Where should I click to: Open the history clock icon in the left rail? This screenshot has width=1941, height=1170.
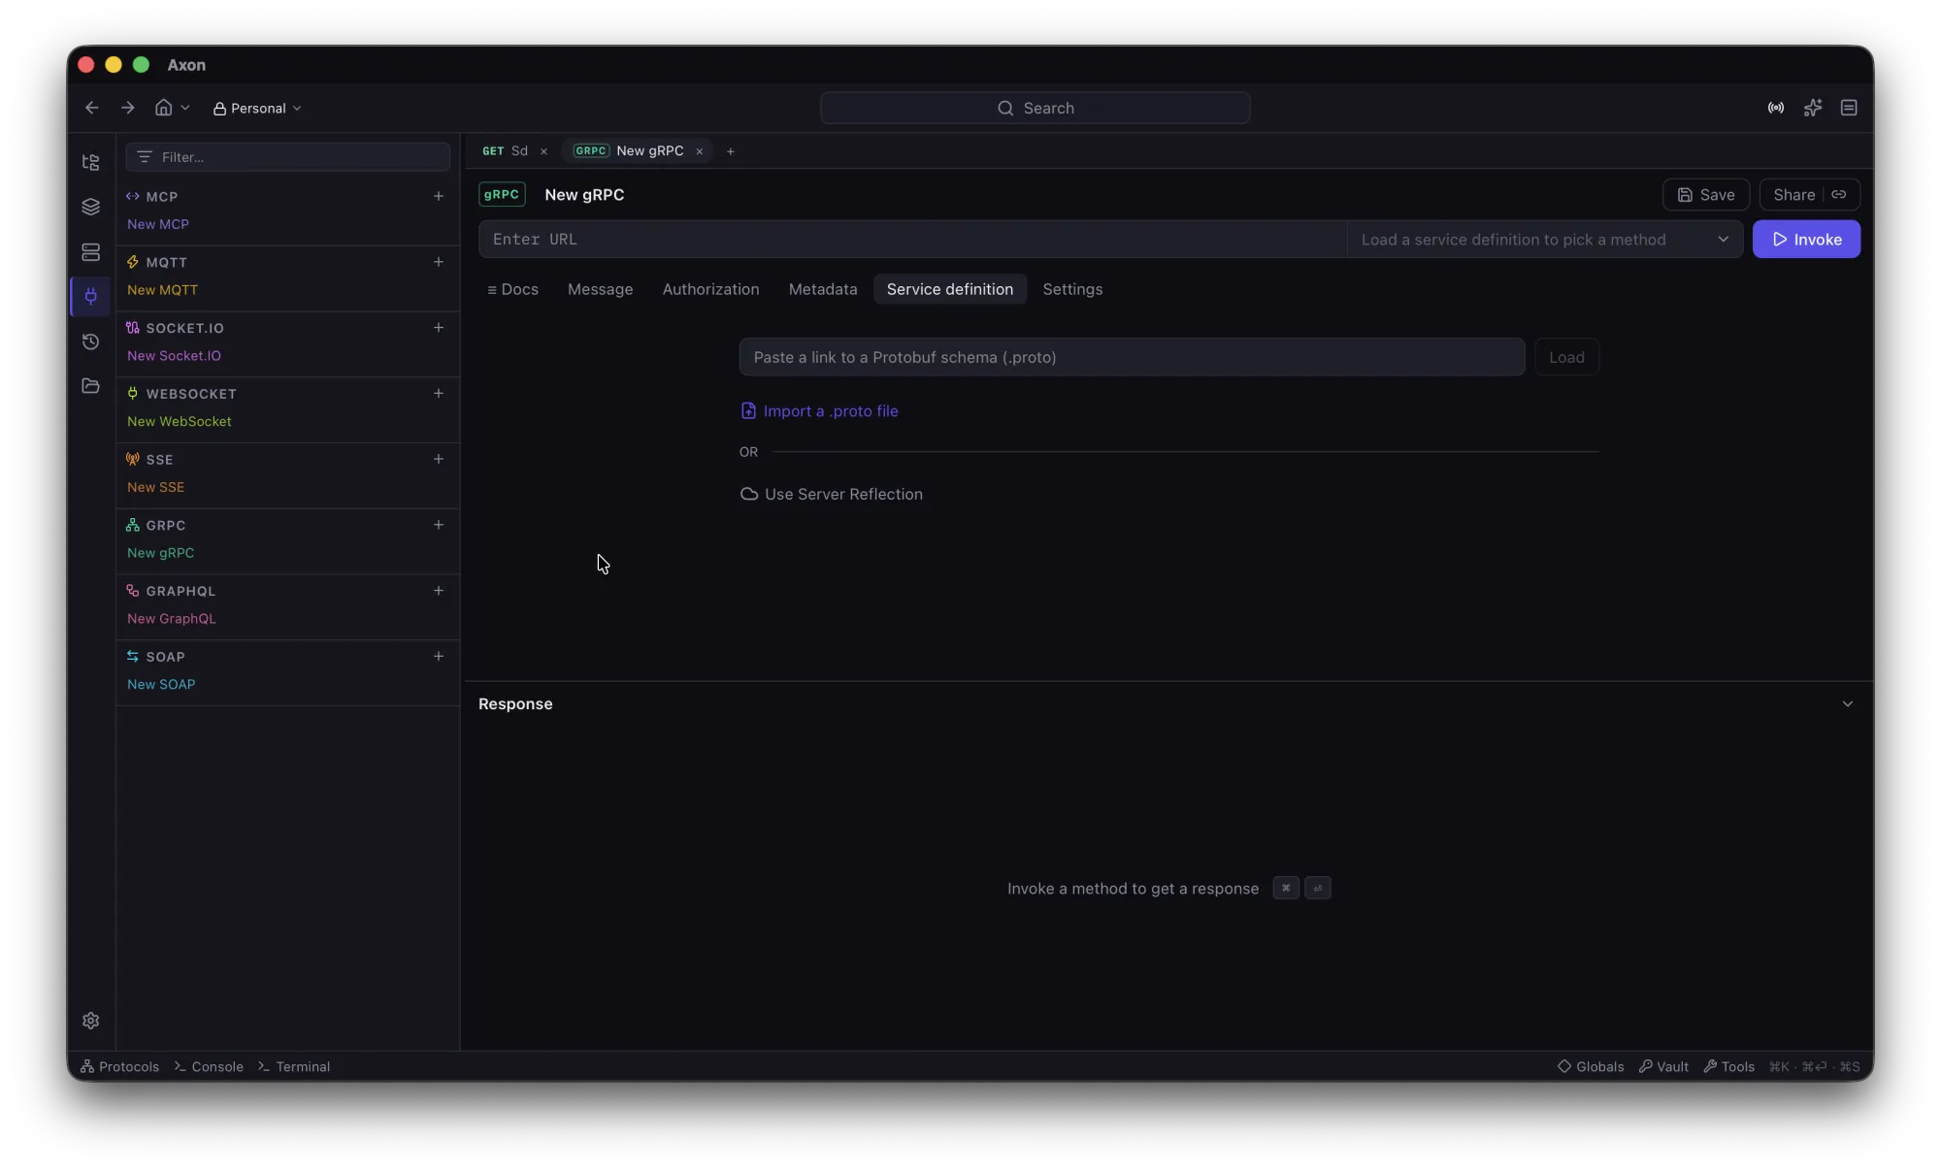(91, 341)
